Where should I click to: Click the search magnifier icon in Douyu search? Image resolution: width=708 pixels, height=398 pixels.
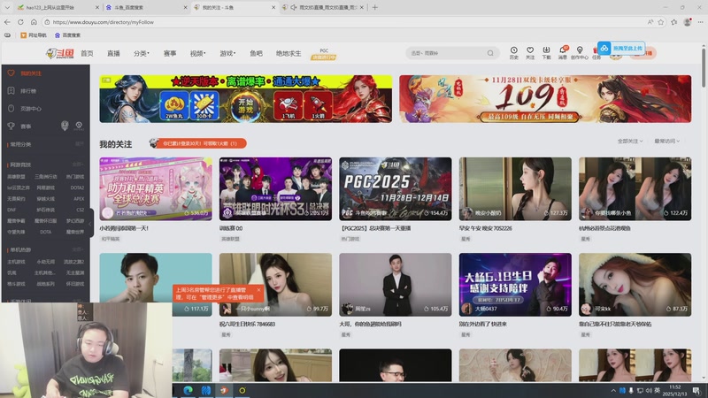pyautogui.click(x=490, y=53)
